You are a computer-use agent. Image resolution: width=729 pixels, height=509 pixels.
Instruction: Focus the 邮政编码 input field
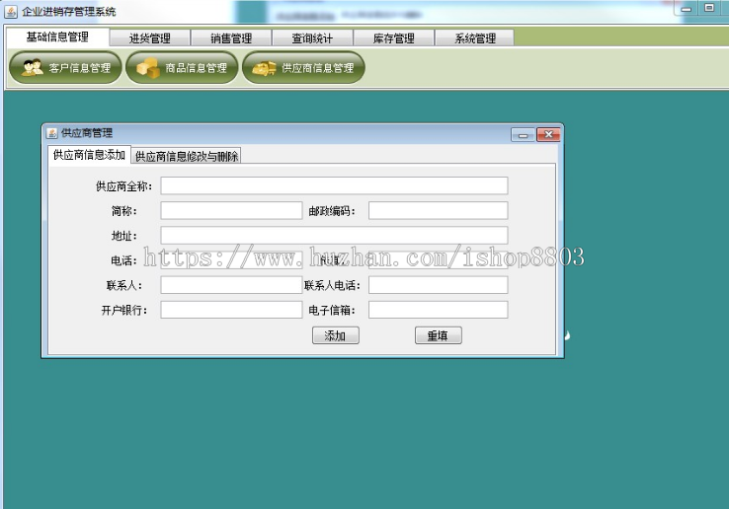tap(438, 210)
